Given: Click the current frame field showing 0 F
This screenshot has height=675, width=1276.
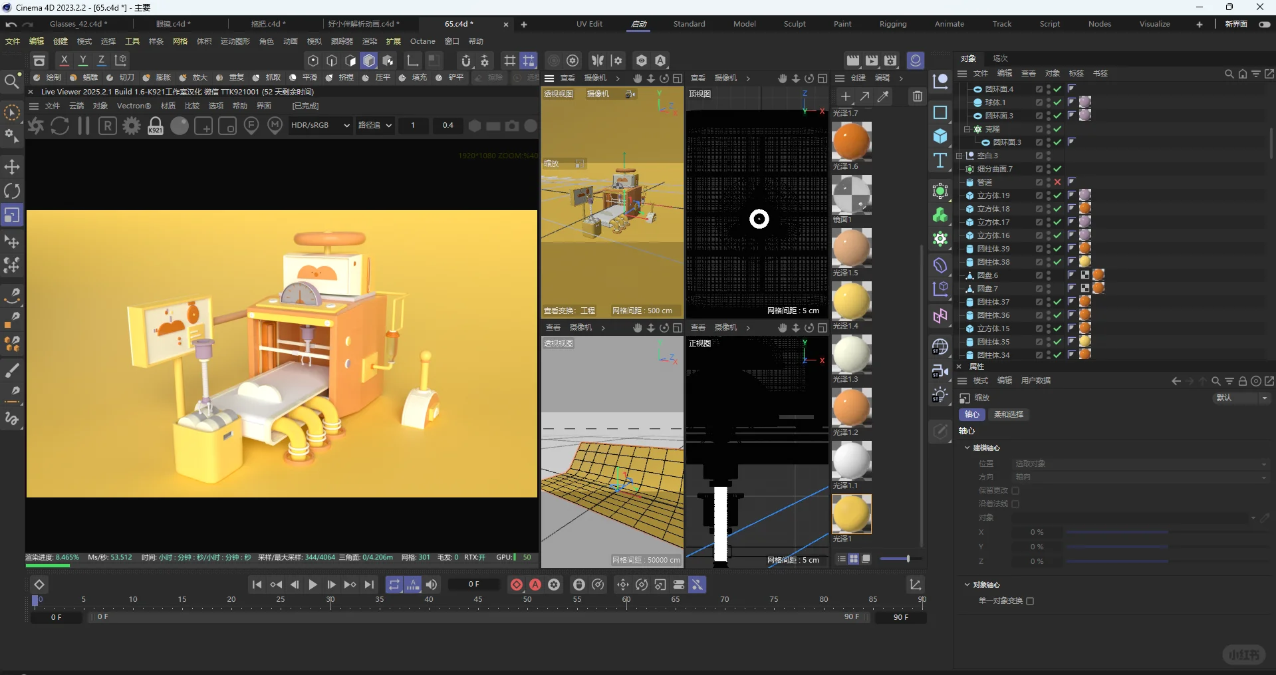Looking at the screenshot, I should tap(473, 585).
